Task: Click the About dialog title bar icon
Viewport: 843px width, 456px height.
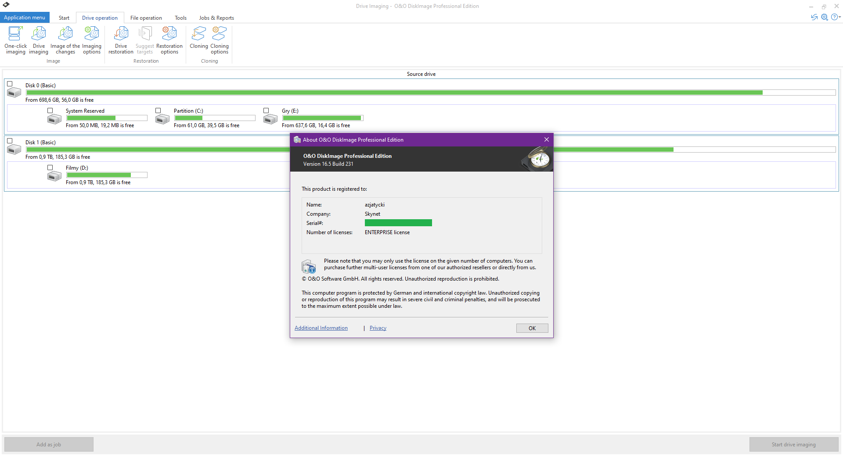Action: coord(297,139)
